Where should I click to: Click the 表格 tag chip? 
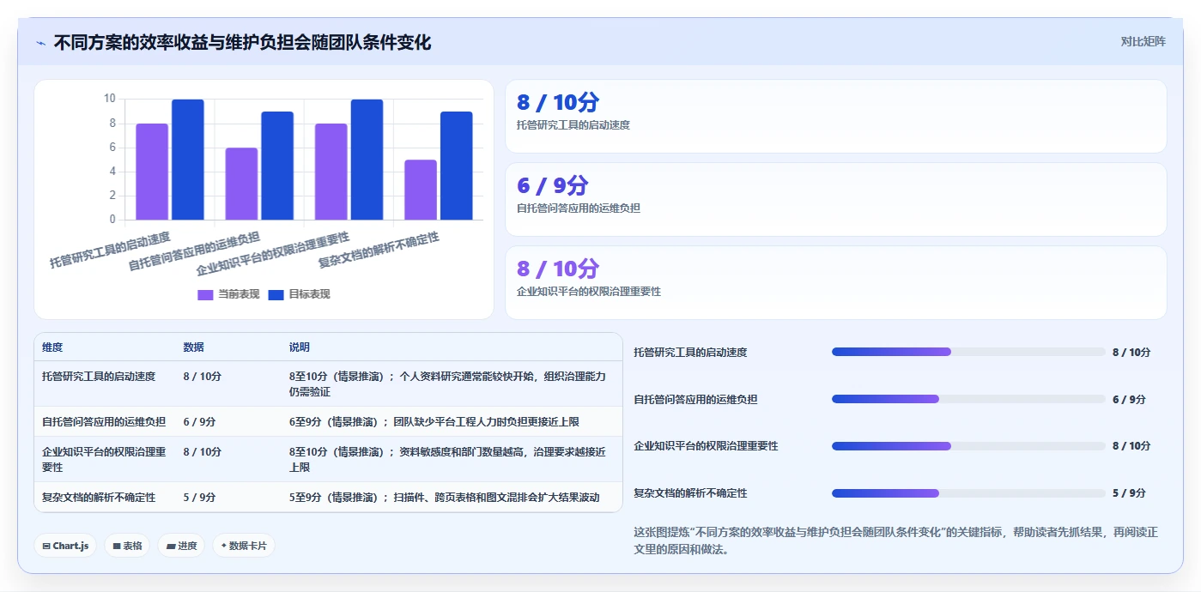(127, 546)
